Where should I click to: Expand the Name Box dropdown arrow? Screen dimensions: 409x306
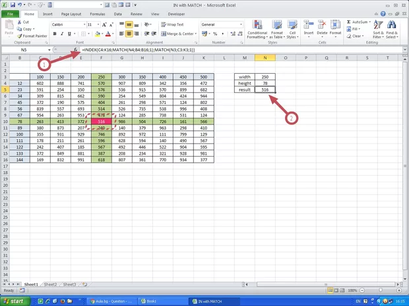[49, 50]
